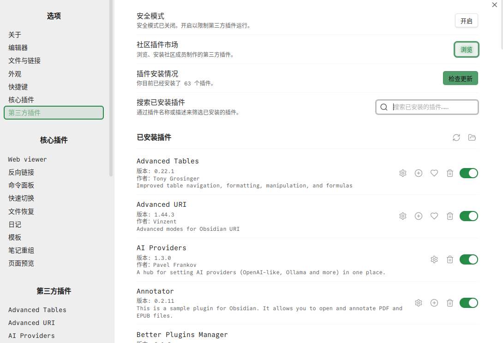
Task: Open the AI Providers settings gear
Action: pos(434,259)
